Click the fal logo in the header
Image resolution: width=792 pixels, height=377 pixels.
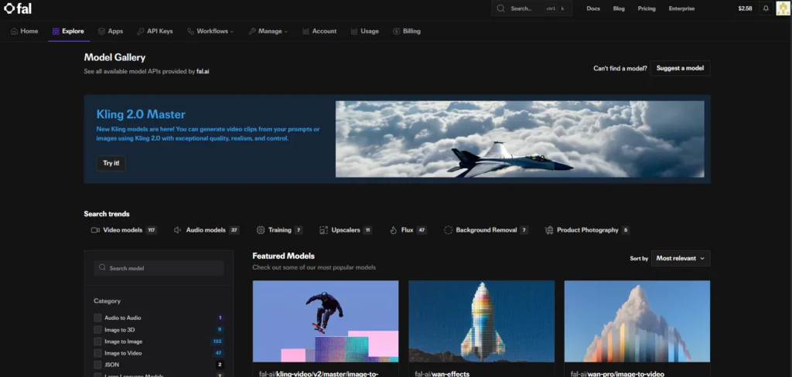pyautogui.click(x=18, y=8)
